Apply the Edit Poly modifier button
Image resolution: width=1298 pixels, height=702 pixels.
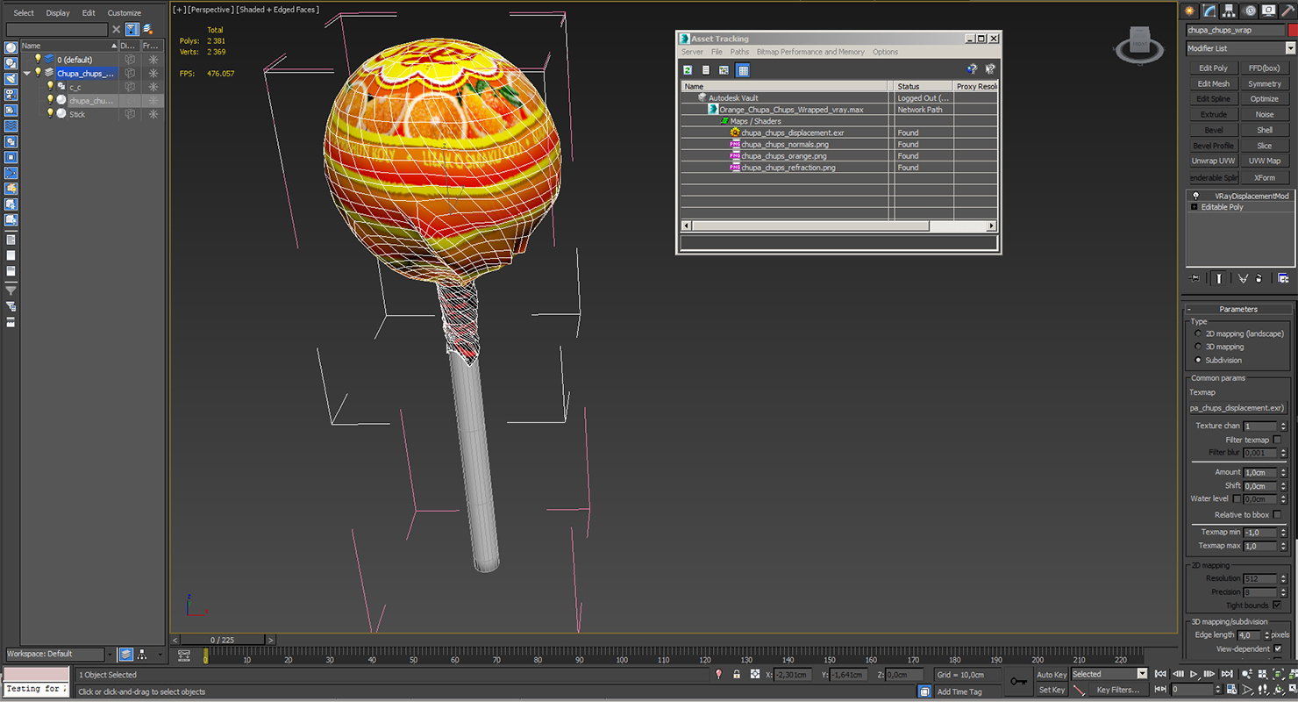(x=1213, y=68)
